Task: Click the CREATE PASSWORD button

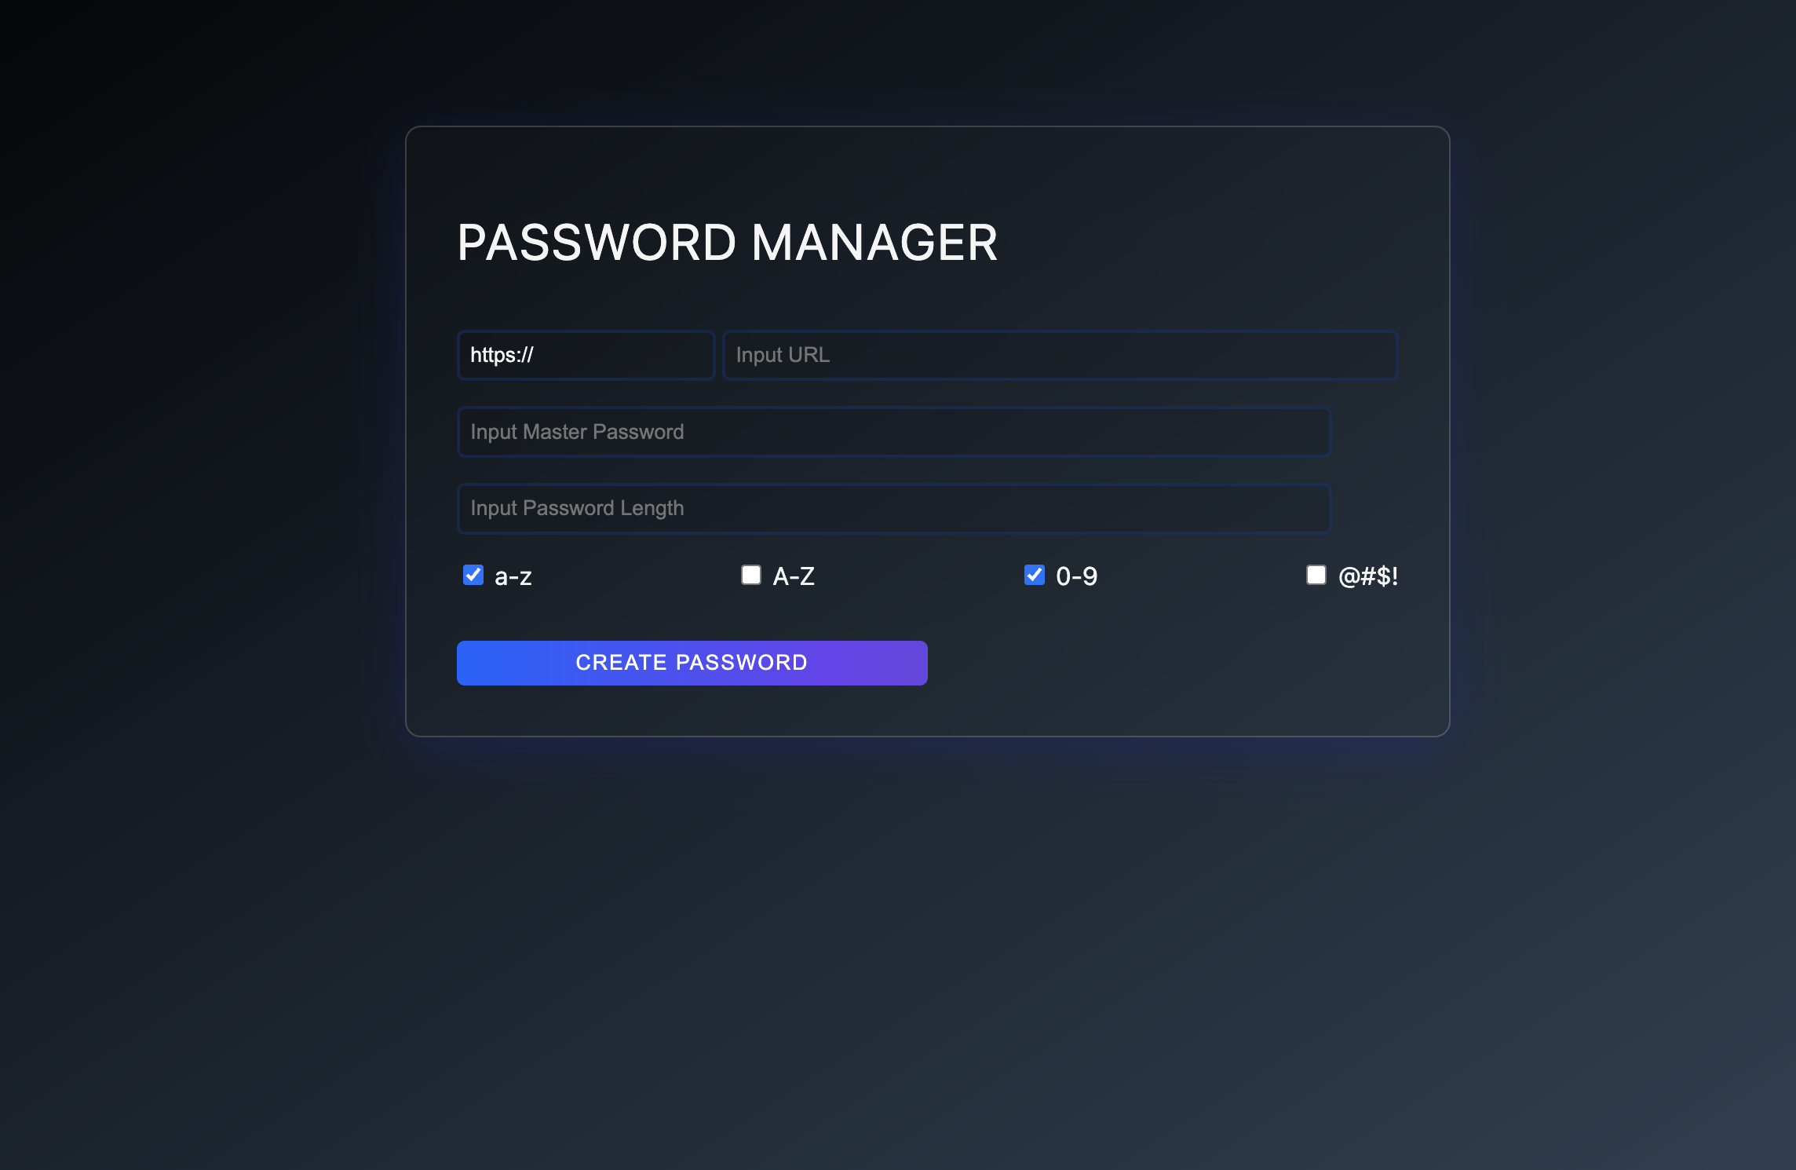Action: coord(692,662)
